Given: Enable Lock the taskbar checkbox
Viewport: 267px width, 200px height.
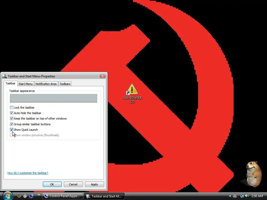Looking at the screenshot, I should click(x=11, y=108).
